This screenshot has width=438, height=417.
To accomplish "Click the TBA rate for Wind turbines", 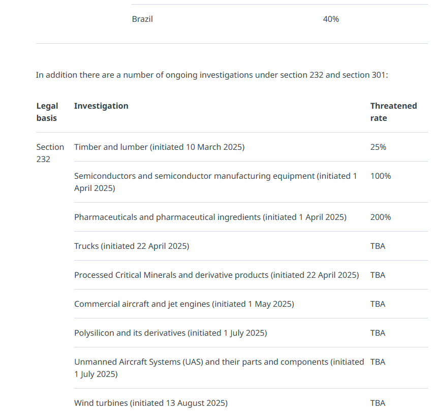I will coord(378,403).
